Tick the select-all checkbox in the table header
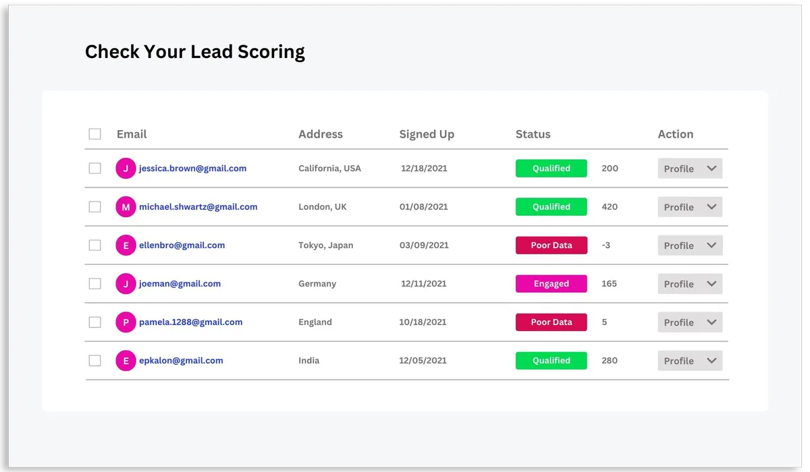 pos(95,134)
